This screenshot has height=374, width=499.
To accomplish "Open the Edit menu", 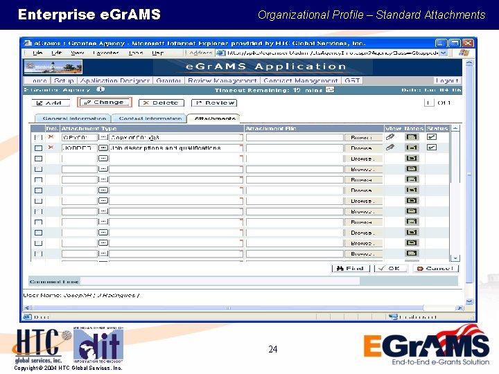I will 56,53.
